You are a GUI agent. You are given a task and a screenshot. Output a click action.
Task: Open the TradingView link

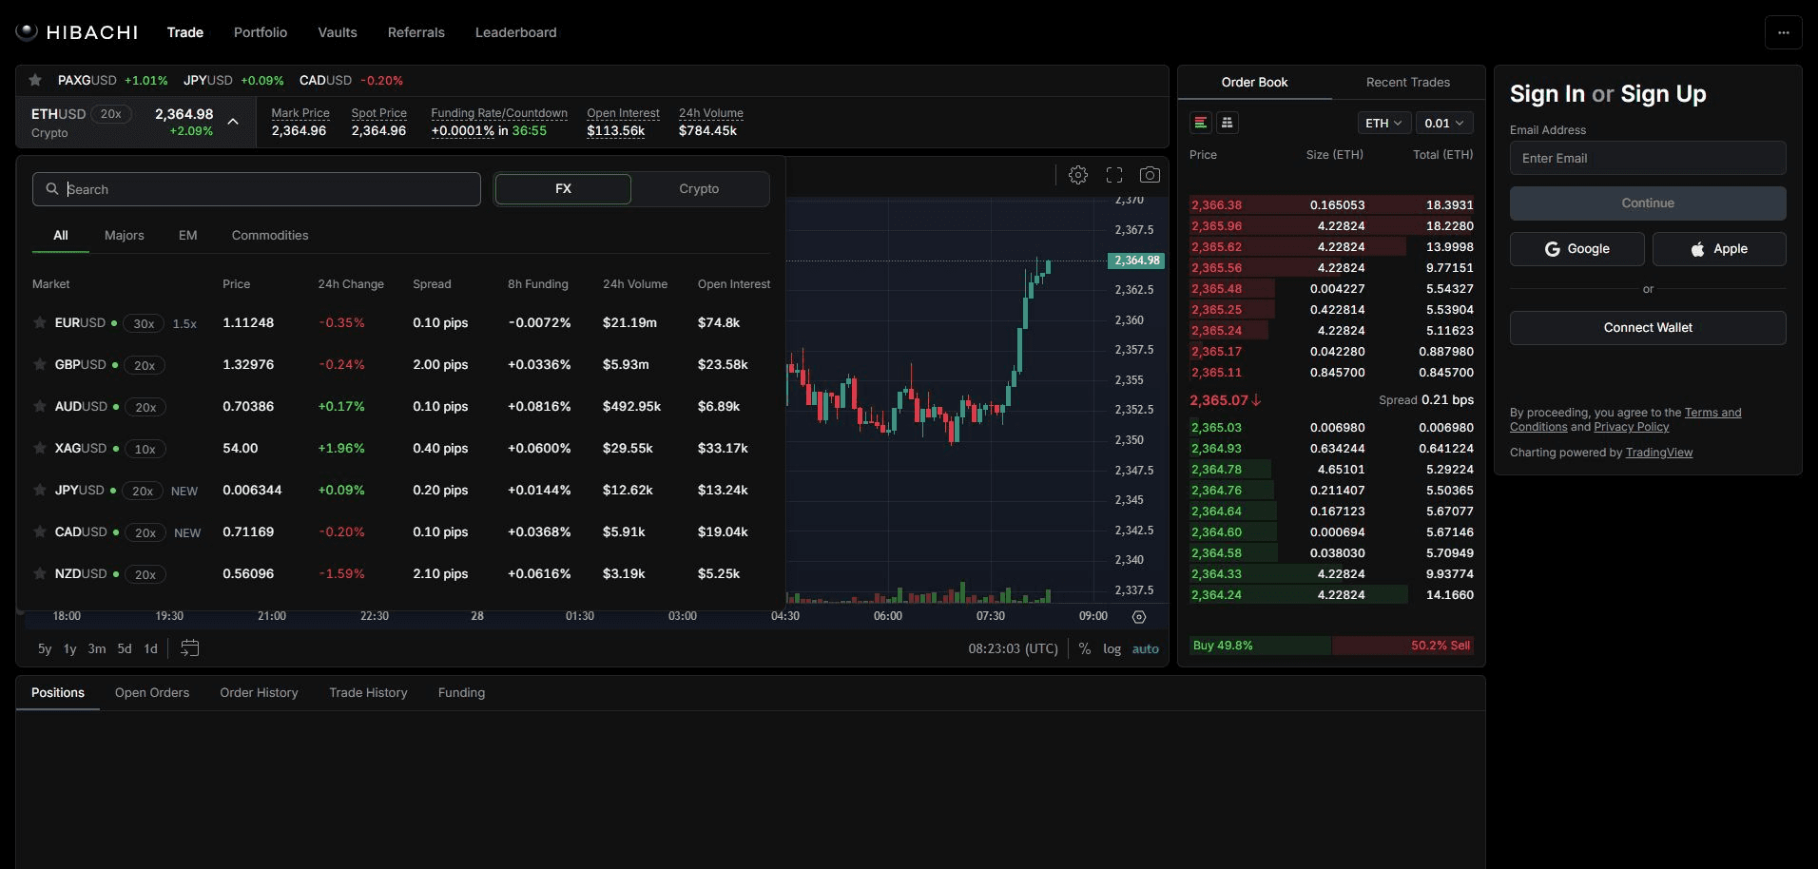[x=1659, y=453]
